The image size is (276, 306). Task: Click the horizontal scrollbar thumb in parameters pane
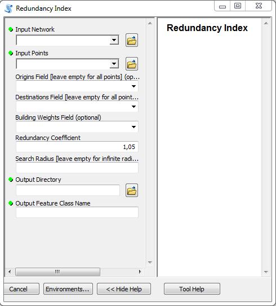pyautogui.click(x=57, y=272)
